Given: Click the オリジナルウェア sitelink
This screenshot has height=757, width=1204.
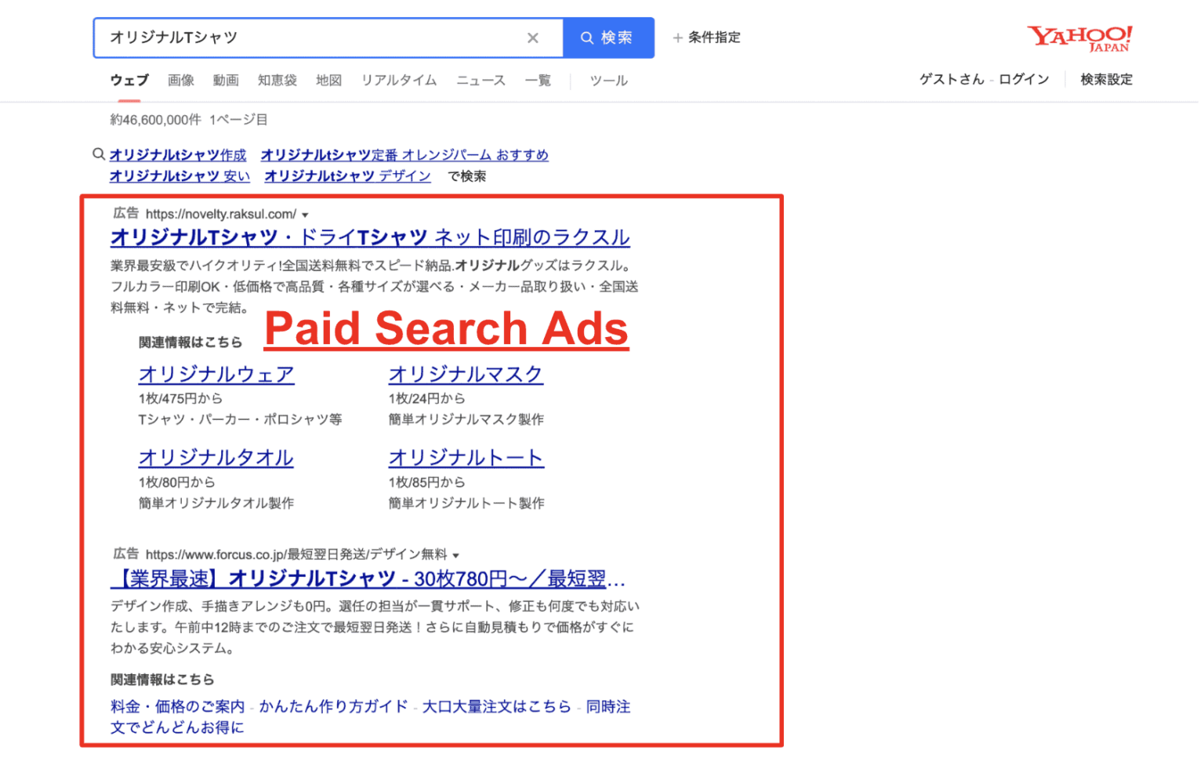Looking at the screenshot, I should [x=216, y=375].
